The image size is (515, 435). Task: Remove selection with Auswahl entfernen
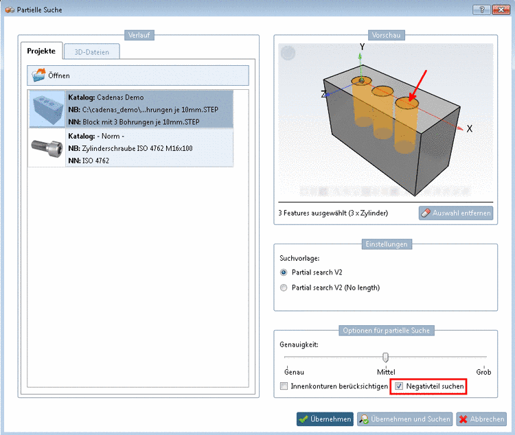(x=455, y=213)
